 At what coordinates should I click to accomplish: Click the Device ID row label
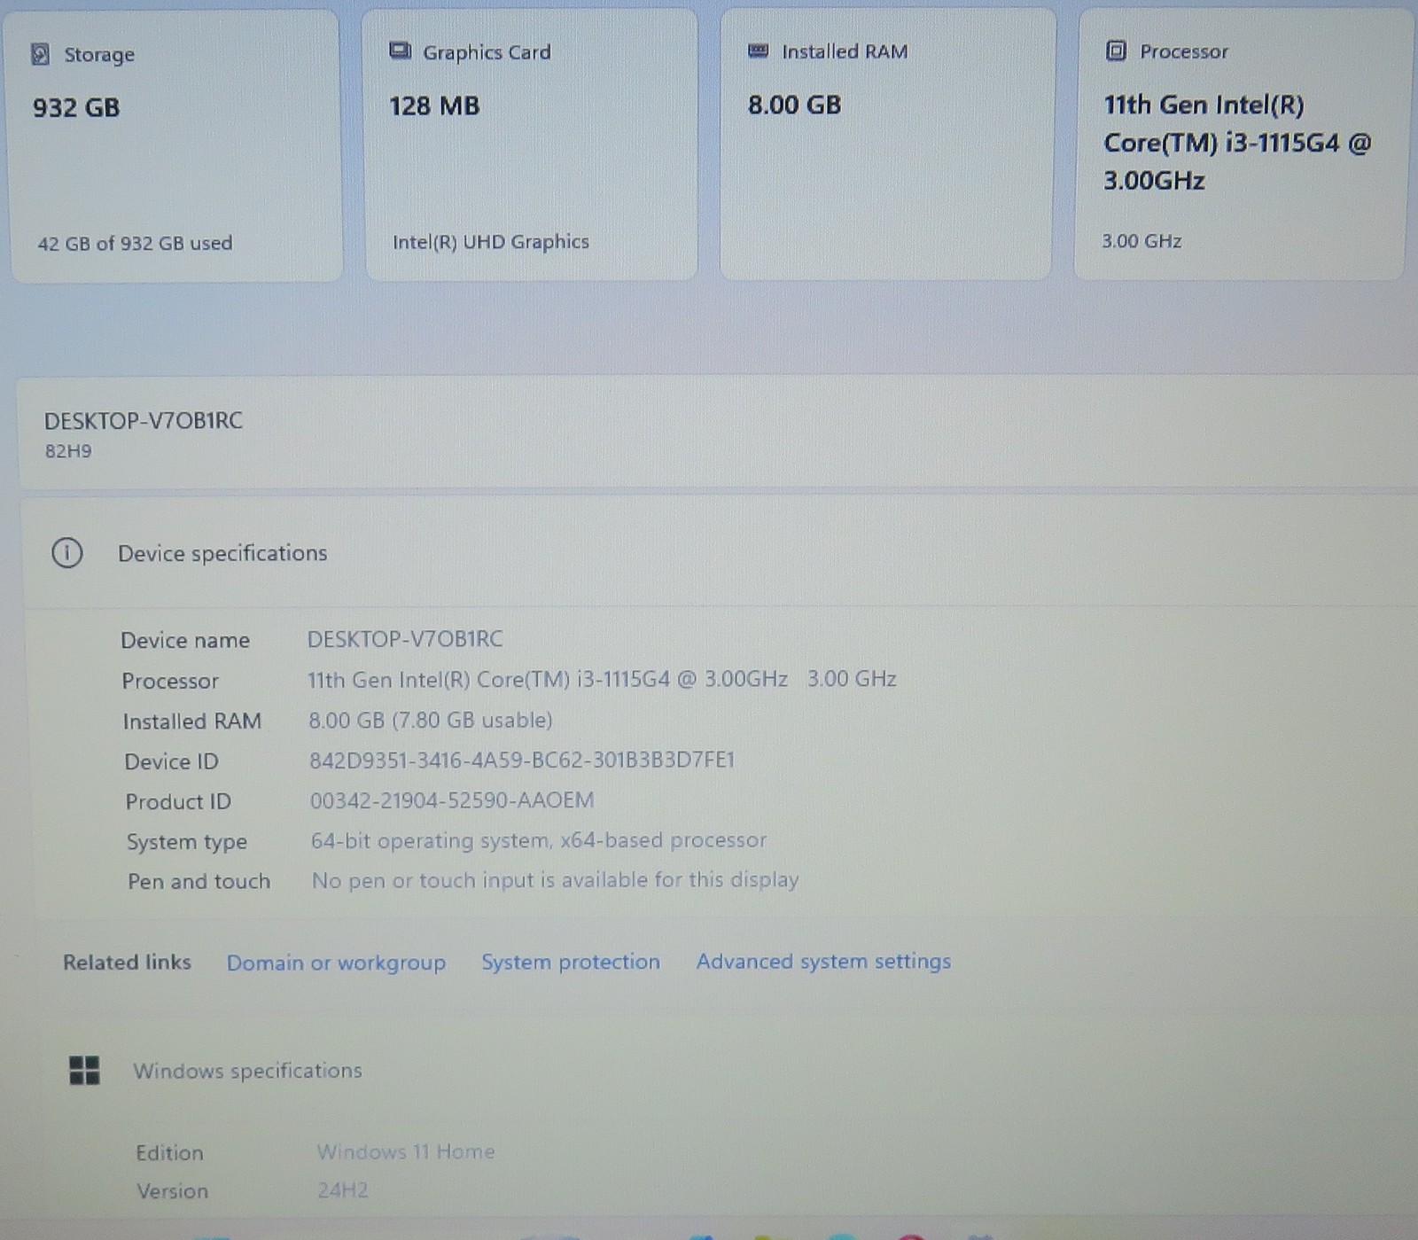pyautogui.click(x=171, y=761)
